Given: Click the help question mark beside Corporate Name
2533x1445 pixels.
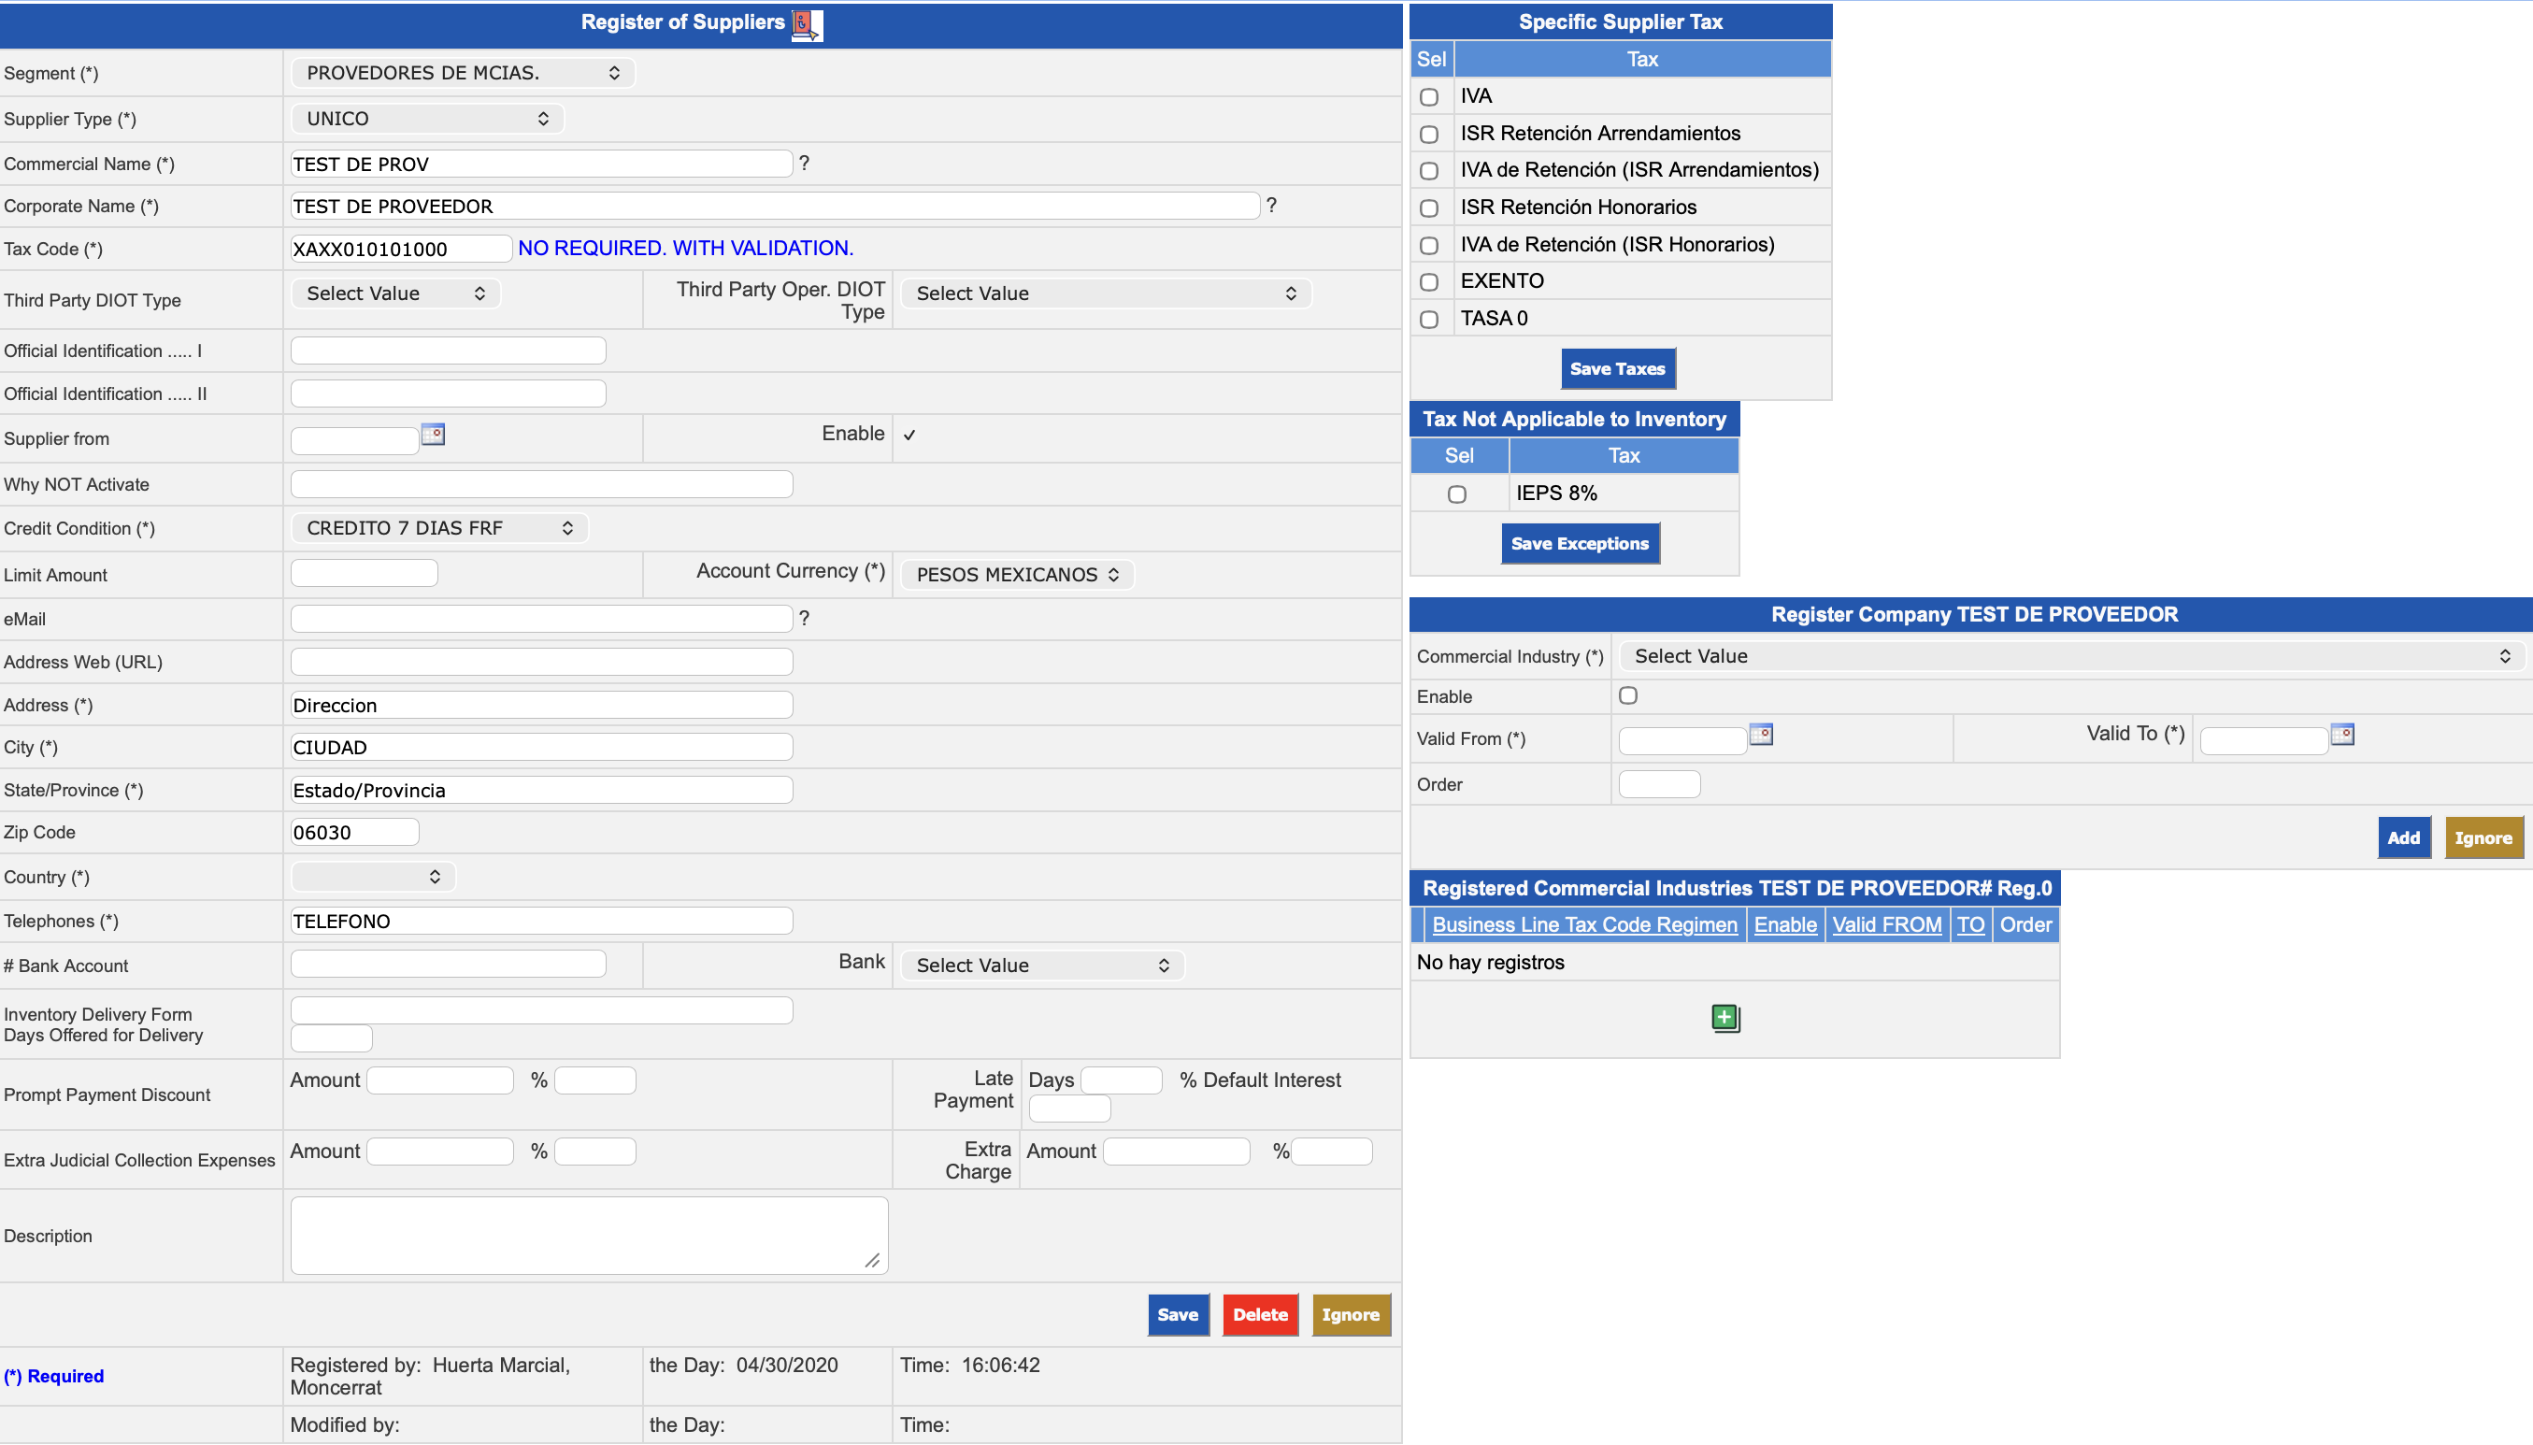Looking at the screenshot, I should point(1271,206).
